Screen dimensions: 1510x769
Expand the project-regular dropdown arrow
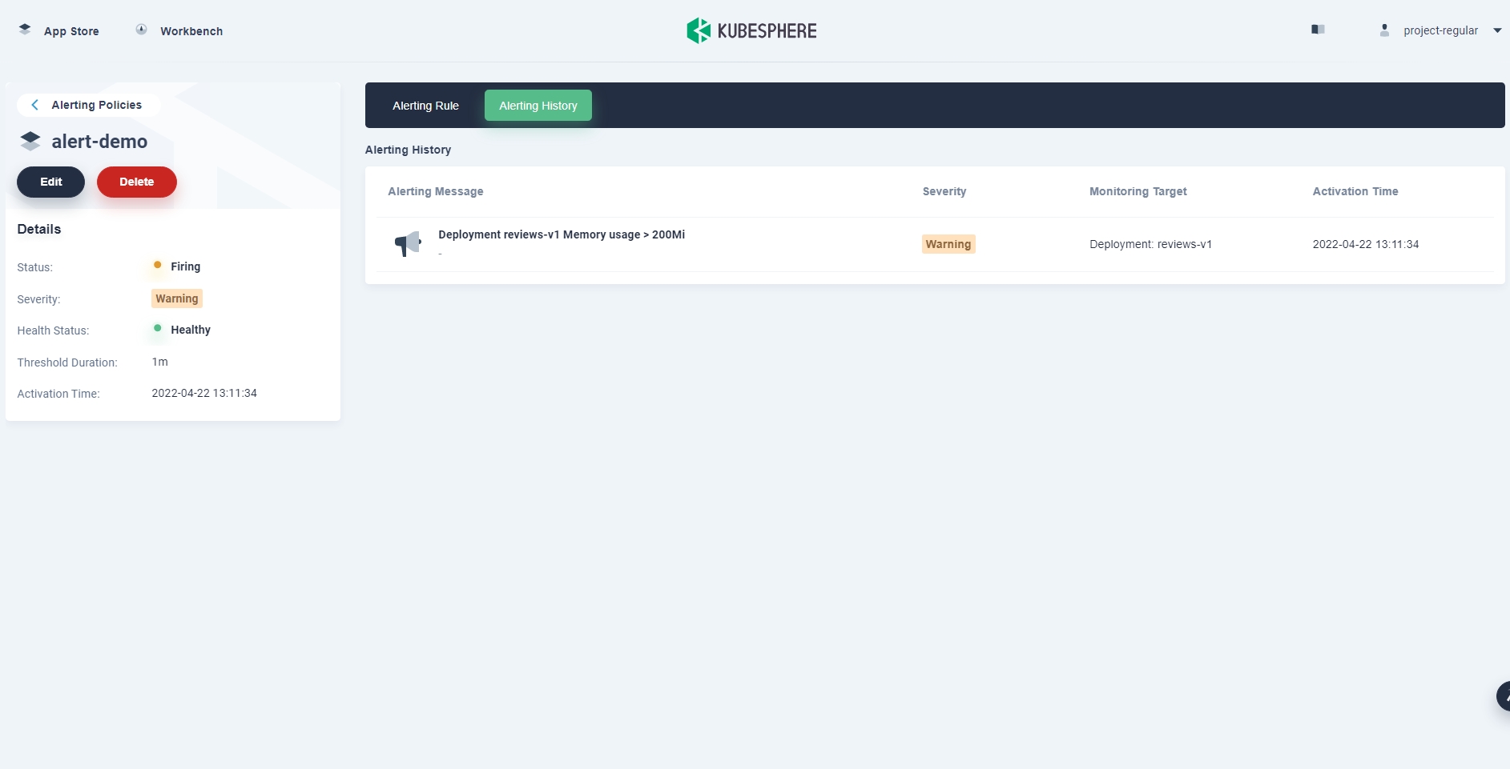[1496, 30]
